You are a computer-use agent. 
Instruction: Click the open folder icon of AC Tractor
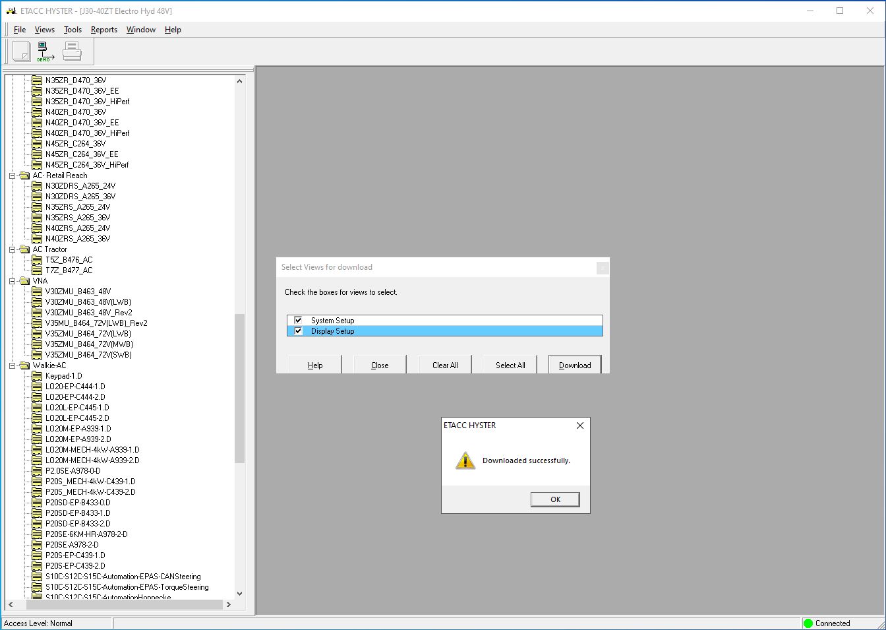(x=25, y=249)
